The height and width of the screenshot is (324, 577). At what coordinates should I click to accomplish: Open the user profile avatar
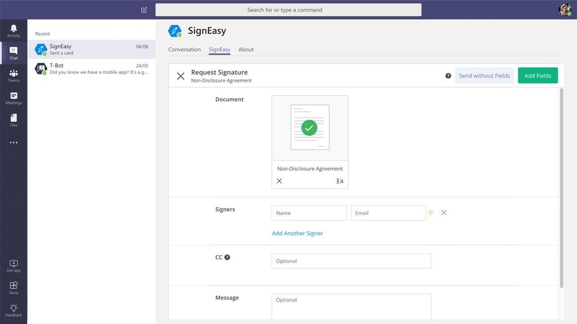point(565,10)
